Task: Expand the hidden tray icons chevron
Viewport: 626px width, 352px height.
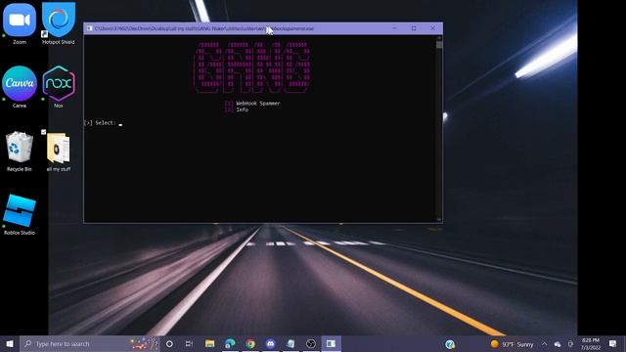Action: tap(544, 344)
